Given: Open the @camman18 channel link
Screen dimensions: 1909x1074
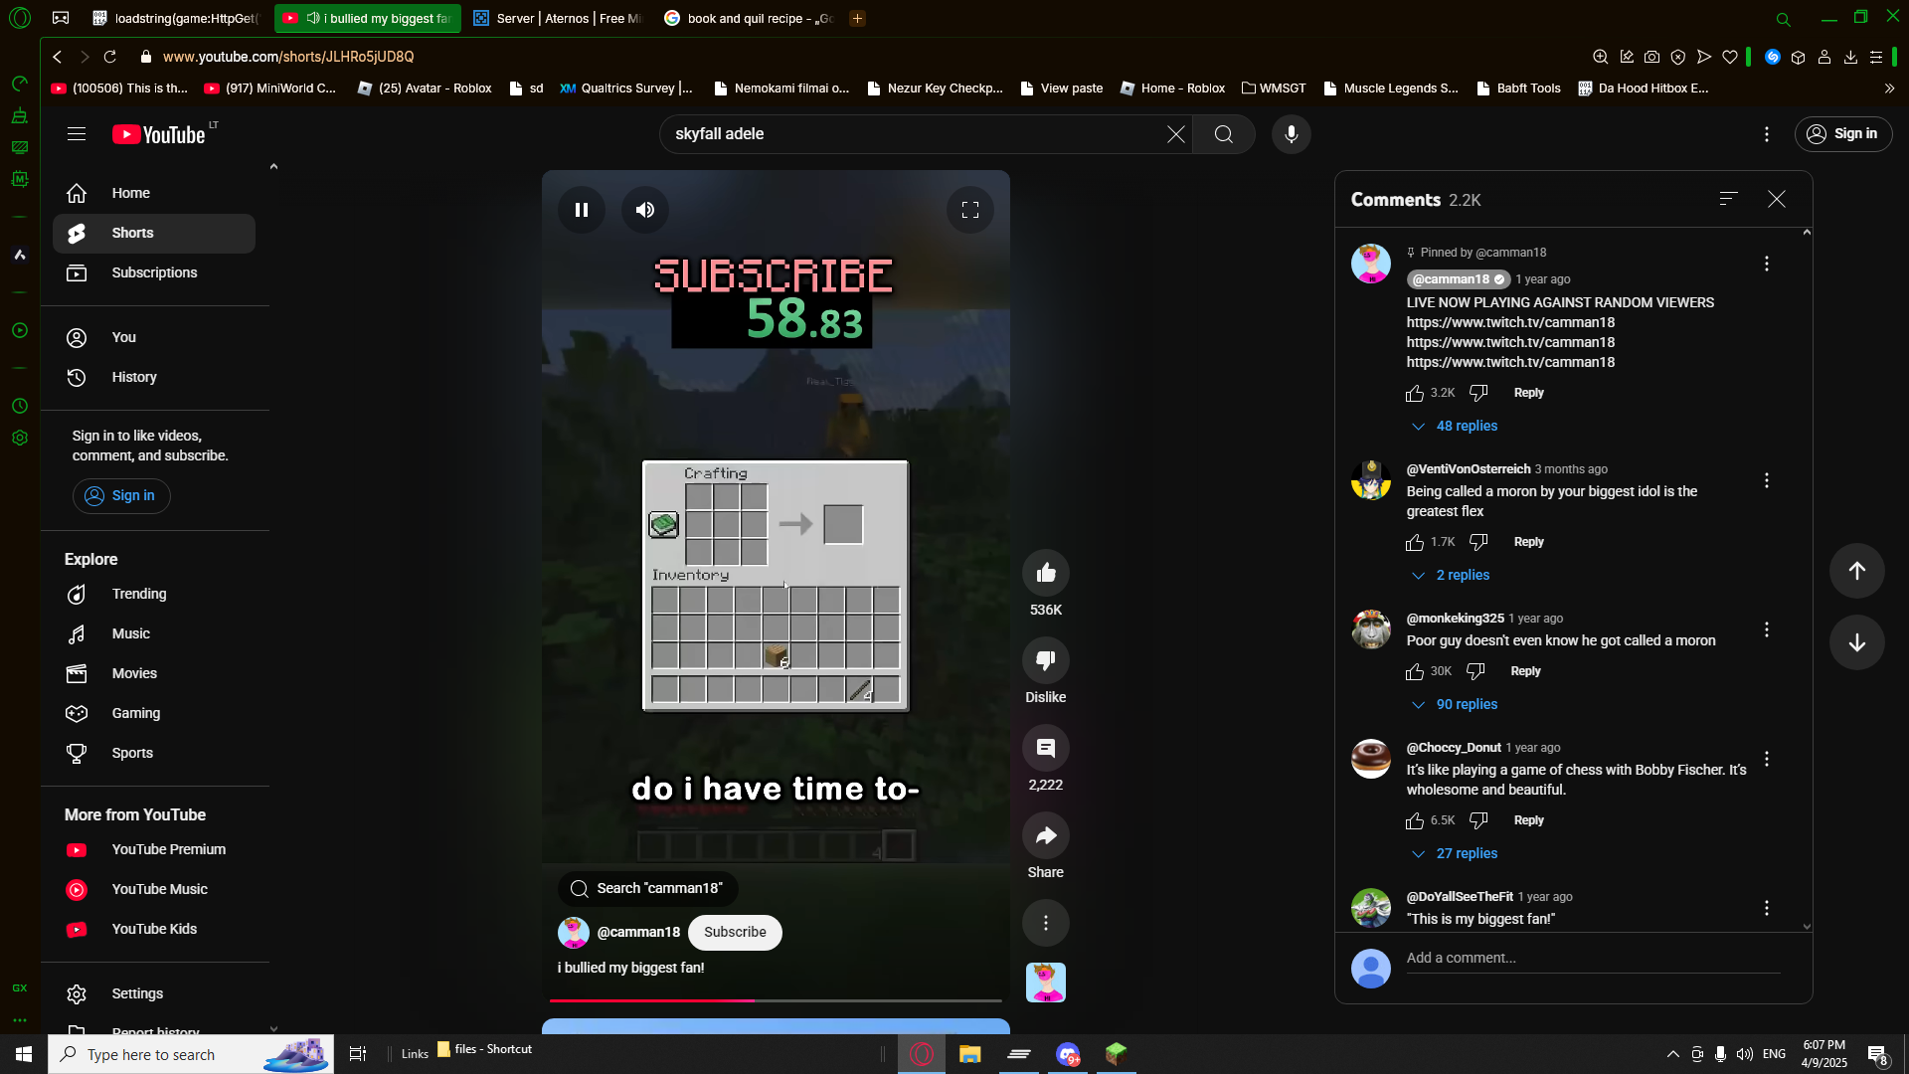Looking at the screenshot, I should (638, 933).
